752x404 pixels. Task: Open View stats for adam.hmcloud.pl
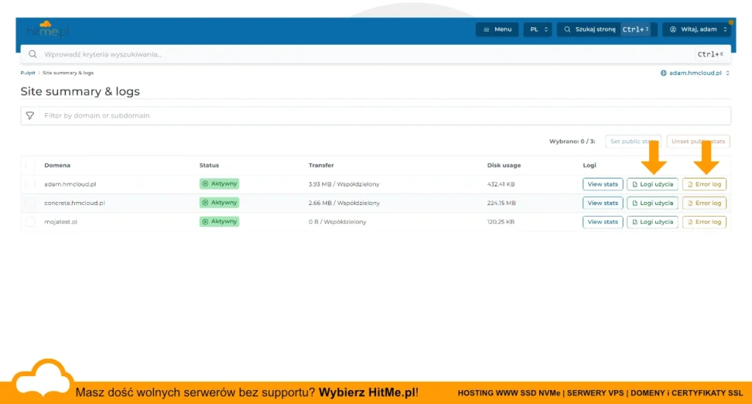tap(602, 184)
